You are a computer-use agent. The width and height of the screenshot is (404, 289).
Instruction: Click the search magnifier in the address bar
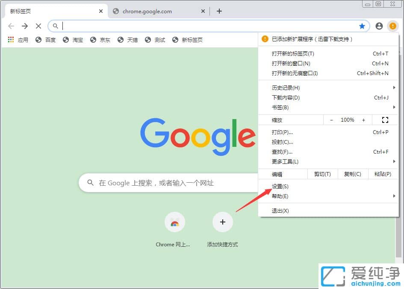coord(55,26)
